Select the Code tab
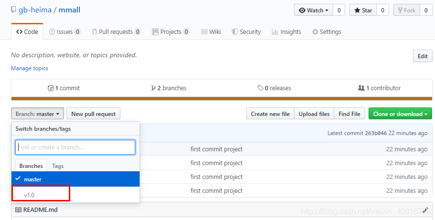 point(27,31)
